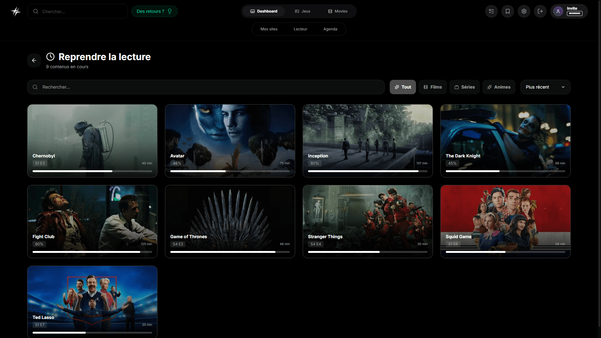This screenshot has width=601, height=338.
Task: Click the S1 E7 badge on Ted Lasso
Action: (x=40, y=325)
